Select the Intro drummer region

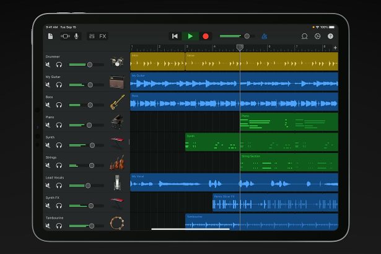point(157,61)
